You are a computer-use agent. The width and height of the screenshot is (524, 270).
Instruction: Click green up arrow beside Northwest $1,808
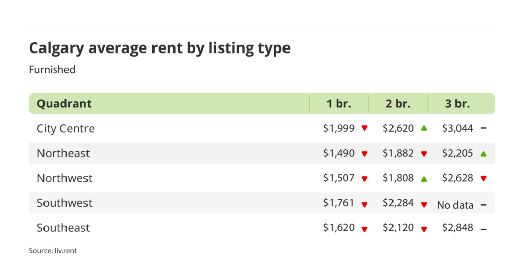point(424,178)
